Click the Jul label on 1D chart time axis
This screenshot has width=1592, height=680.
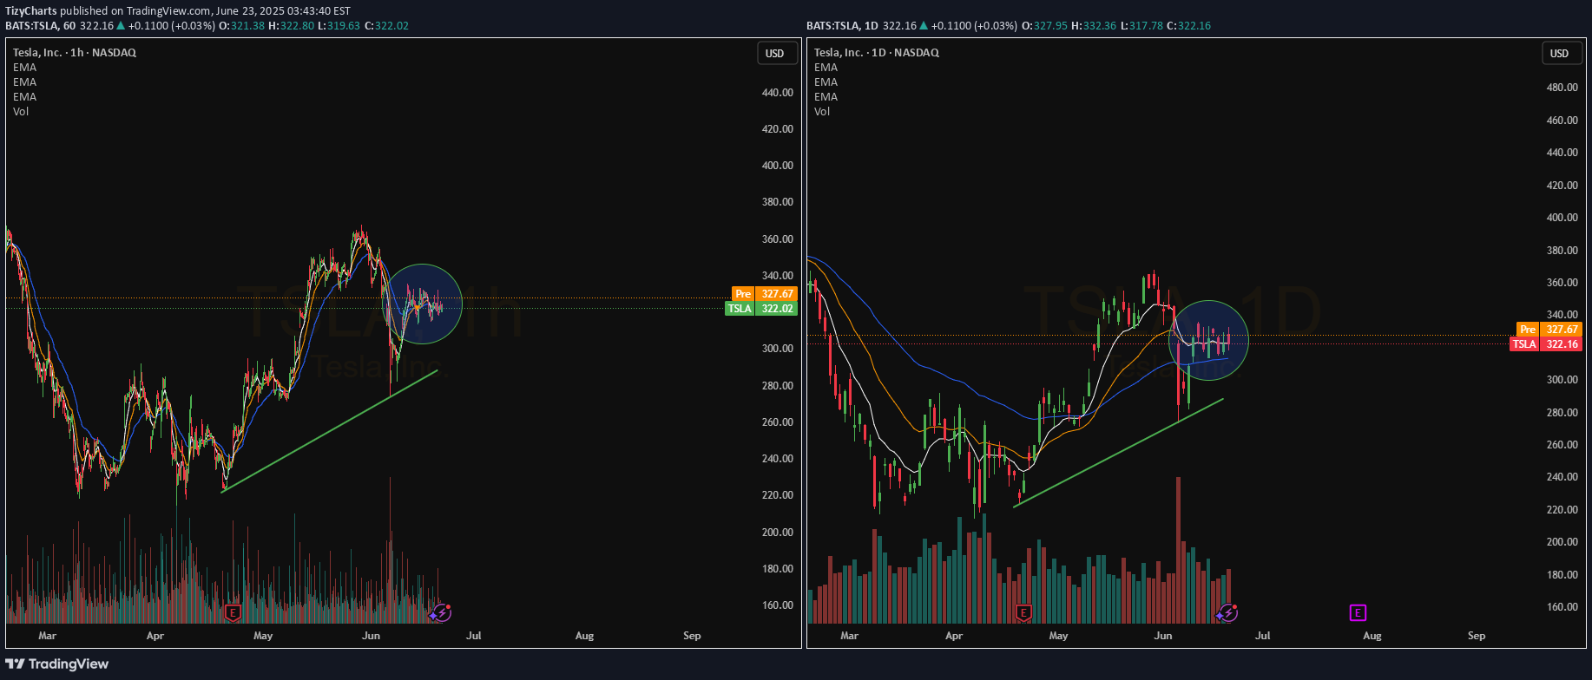1263,636
